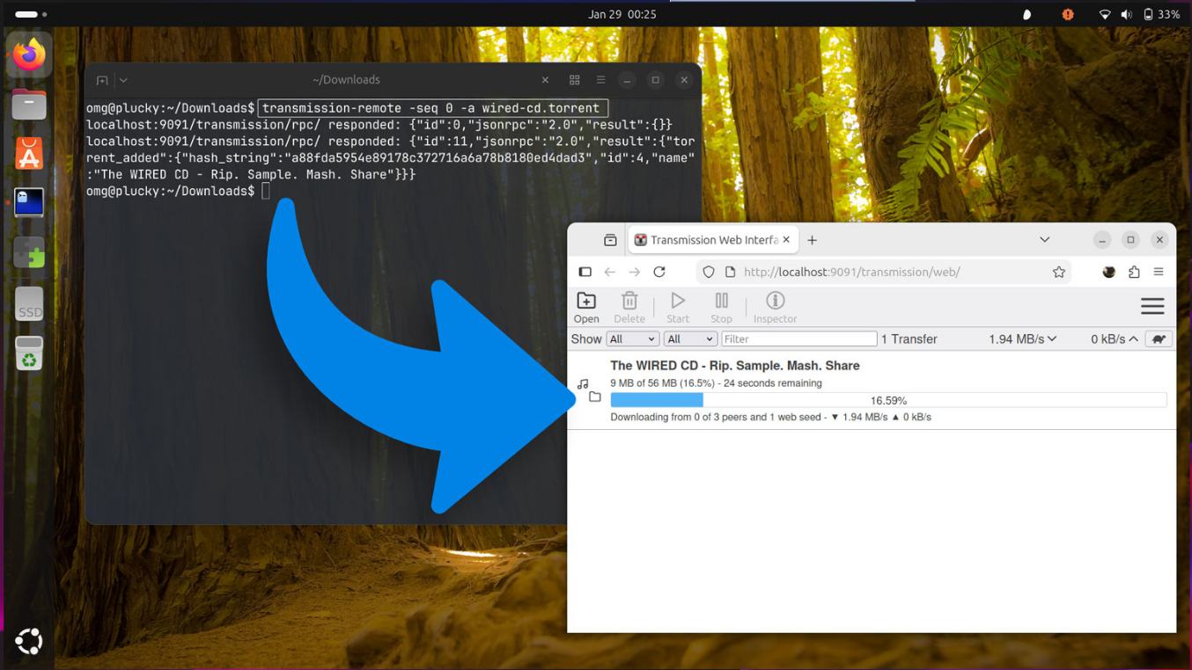Launch Firefox from the Ubuntu dock
Viewport: 1192px width, 670px height.
point(29,55)
